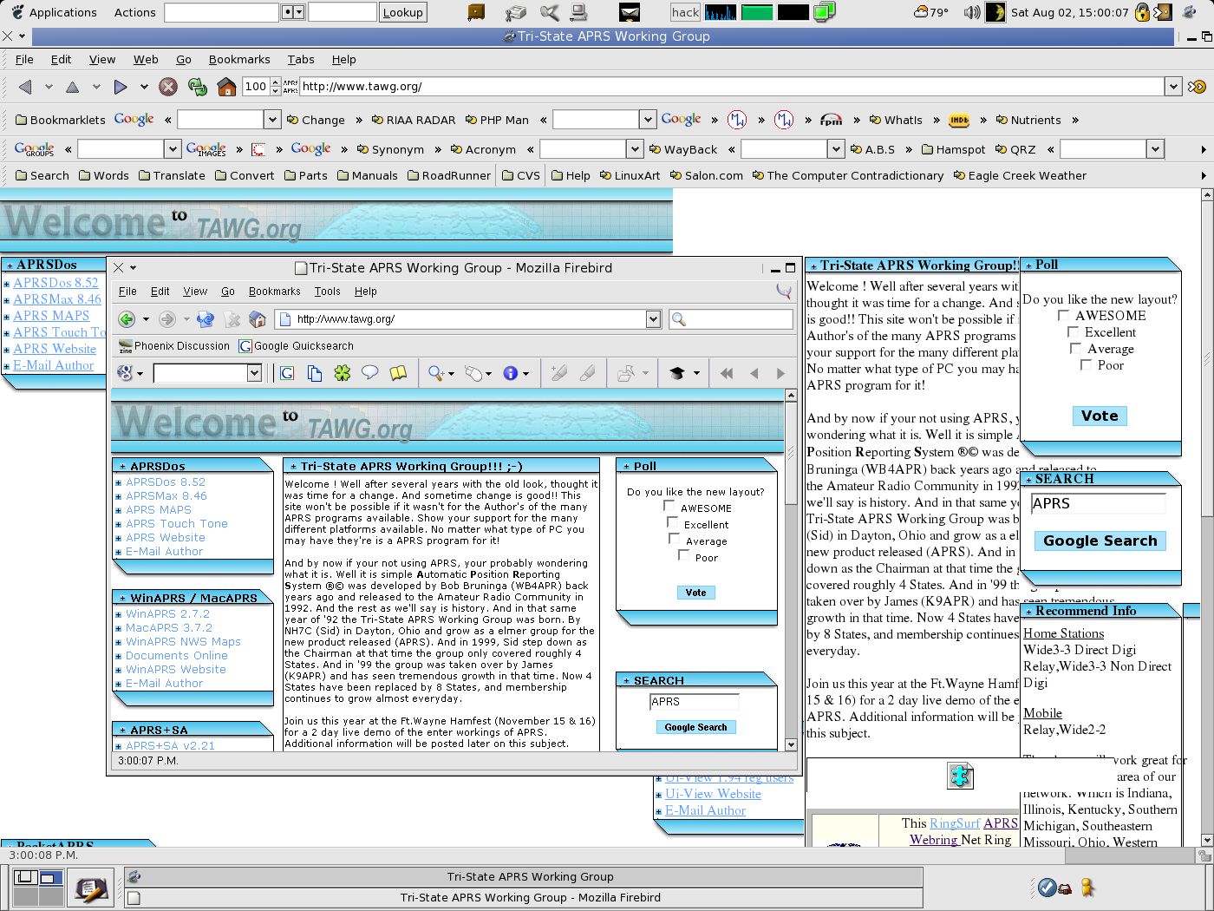Click the green clover icon in Firebird toolbar
The height and width of the screenshot is (911, 1214).
[343, 373]
